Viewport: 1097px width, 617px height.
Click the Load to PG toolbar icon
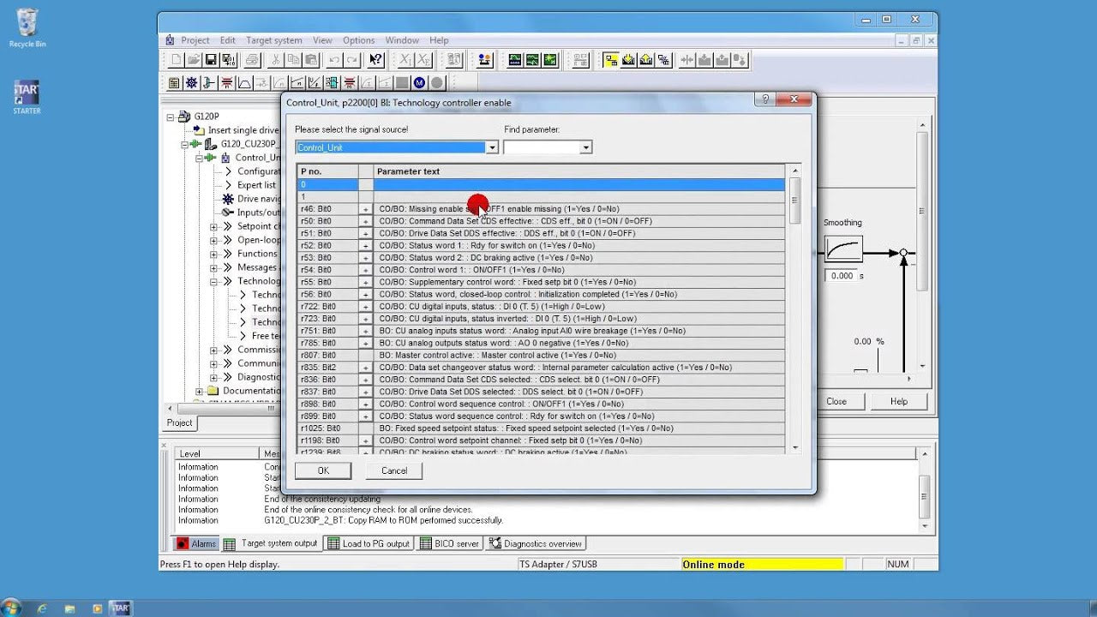pyautogui.click(x=645, y=60)
